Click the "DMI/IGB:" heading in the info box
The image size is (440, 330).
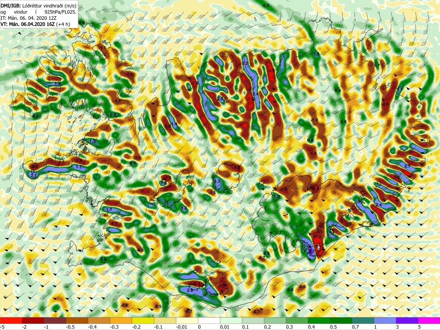click(10, 6)
